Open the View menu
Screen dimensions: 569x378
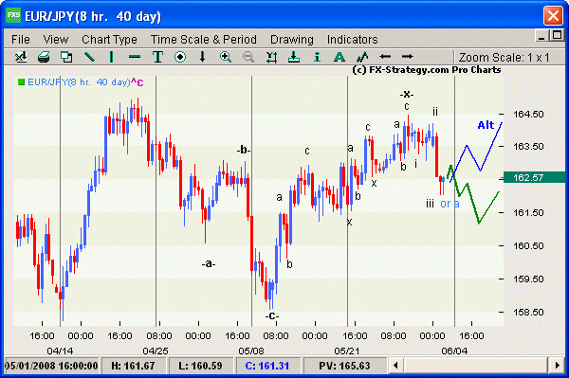[56, 39]
